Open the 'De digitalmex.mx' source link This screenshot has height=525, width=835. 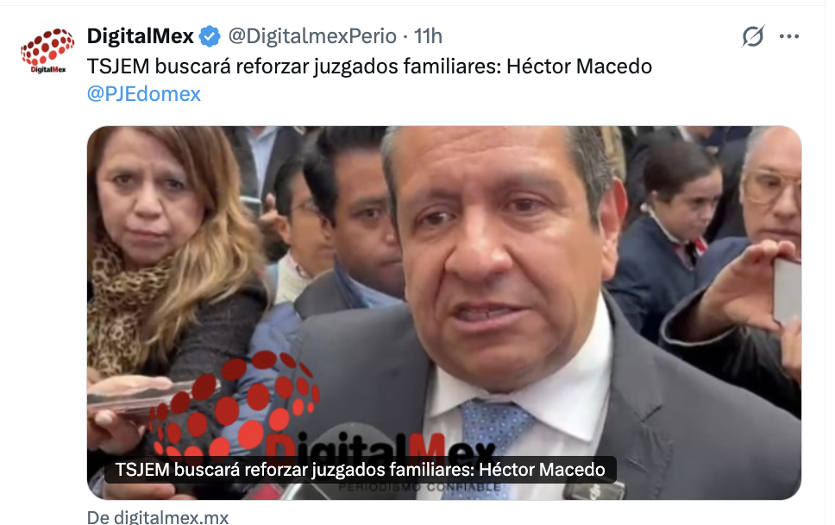click(x=158, y=517)
